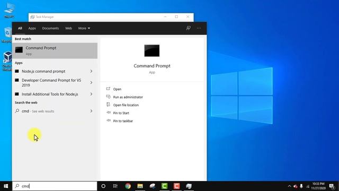
Task: Click the Pin to taskbar pin icon
Action: tap(108, 120)
